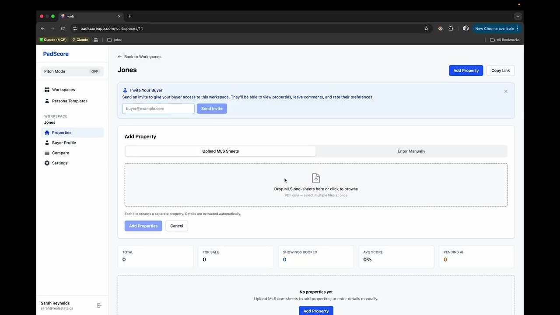Image resolution: width=560 pixels, height=315 pixels.
Task: Open the Workspaces grid icon in sidebar
Action: (47, 90)
